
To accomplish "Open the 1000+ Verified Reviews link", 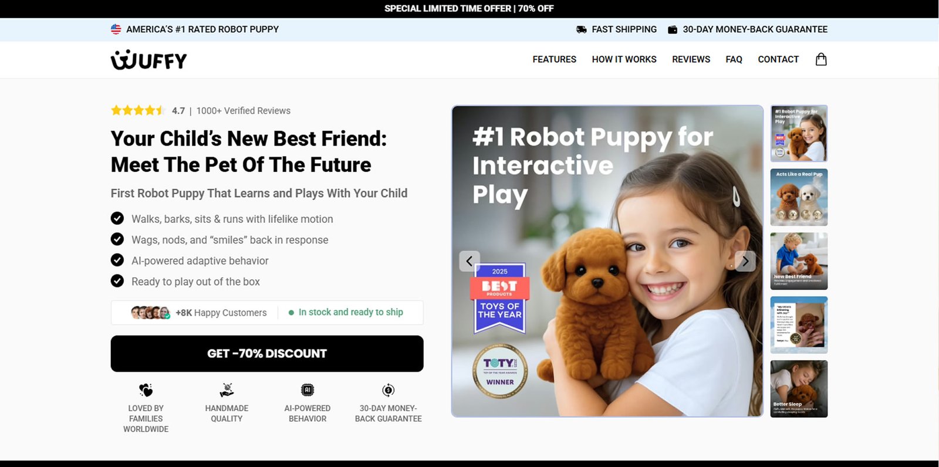I will [x=244, y=111].
